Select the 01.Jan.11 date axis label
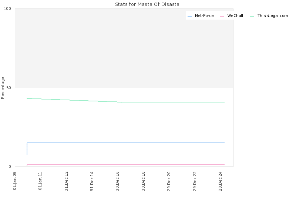 (x=40, y=181)
